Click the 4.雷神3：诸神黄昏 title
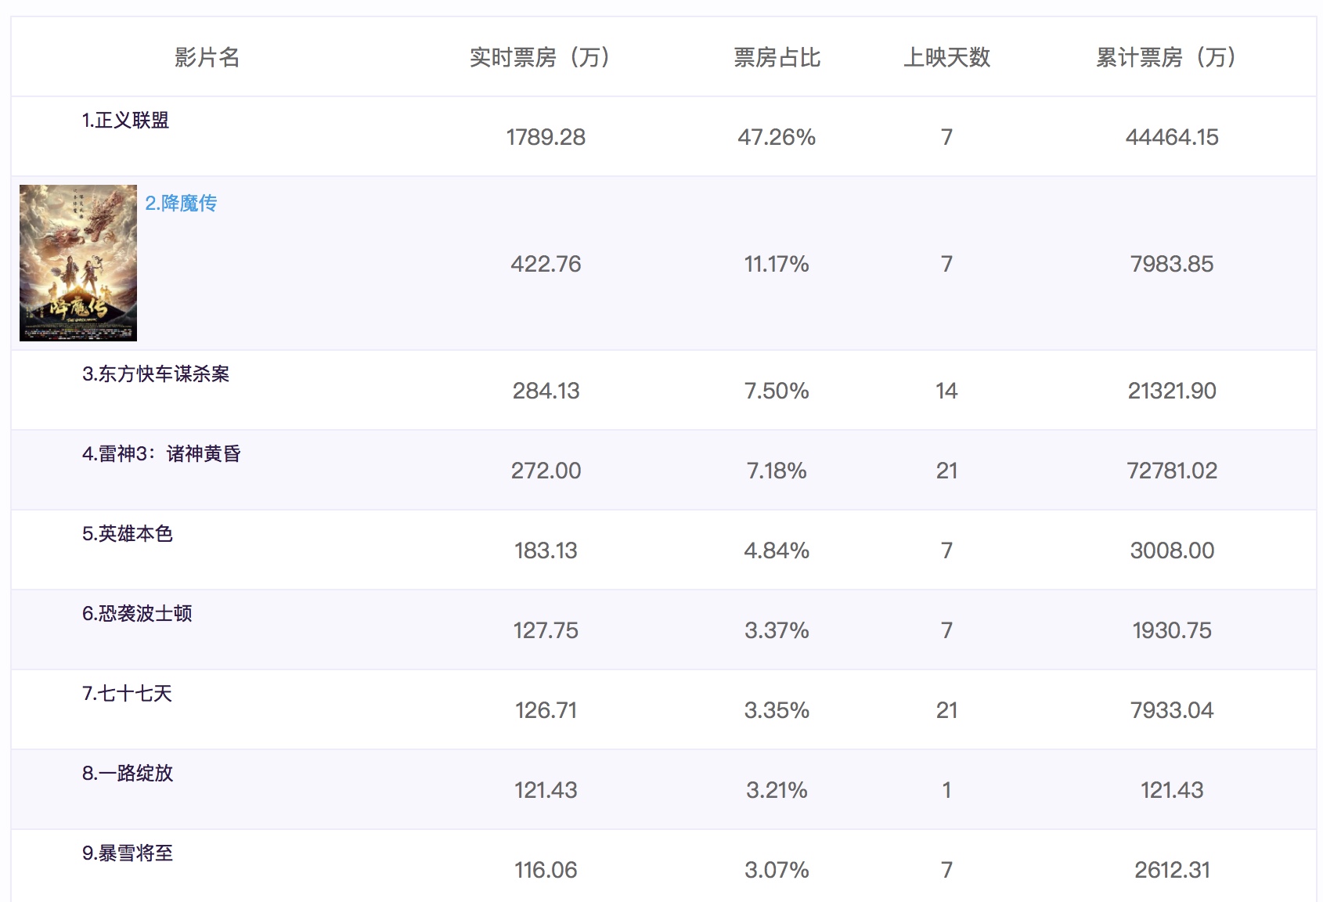Screen dimensions: 1323x902 [161, 454]
